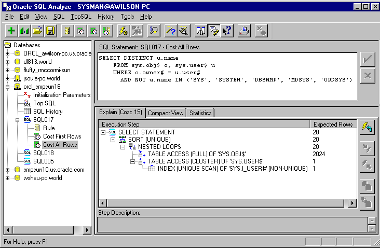The height and width of the screenshot is (248, 380).
Task: Click the printer toolbar icon
Action: [244, 31]
